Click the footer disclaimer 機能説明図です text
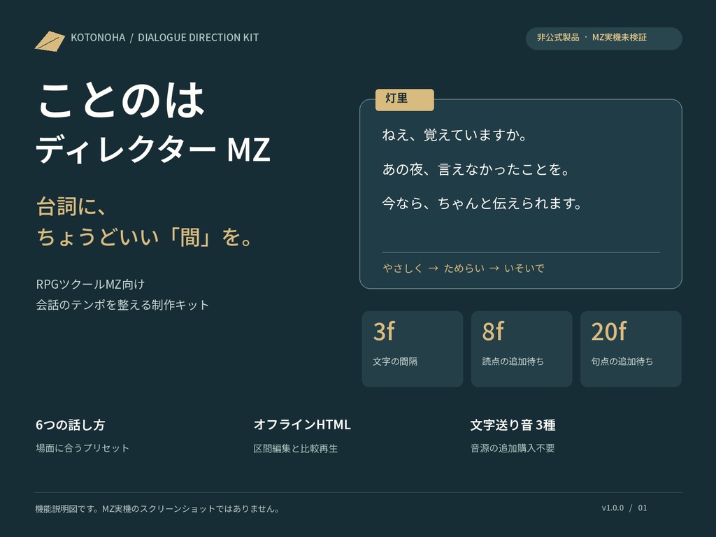Viewport: 716px width, 537px height. click(157, 509)
